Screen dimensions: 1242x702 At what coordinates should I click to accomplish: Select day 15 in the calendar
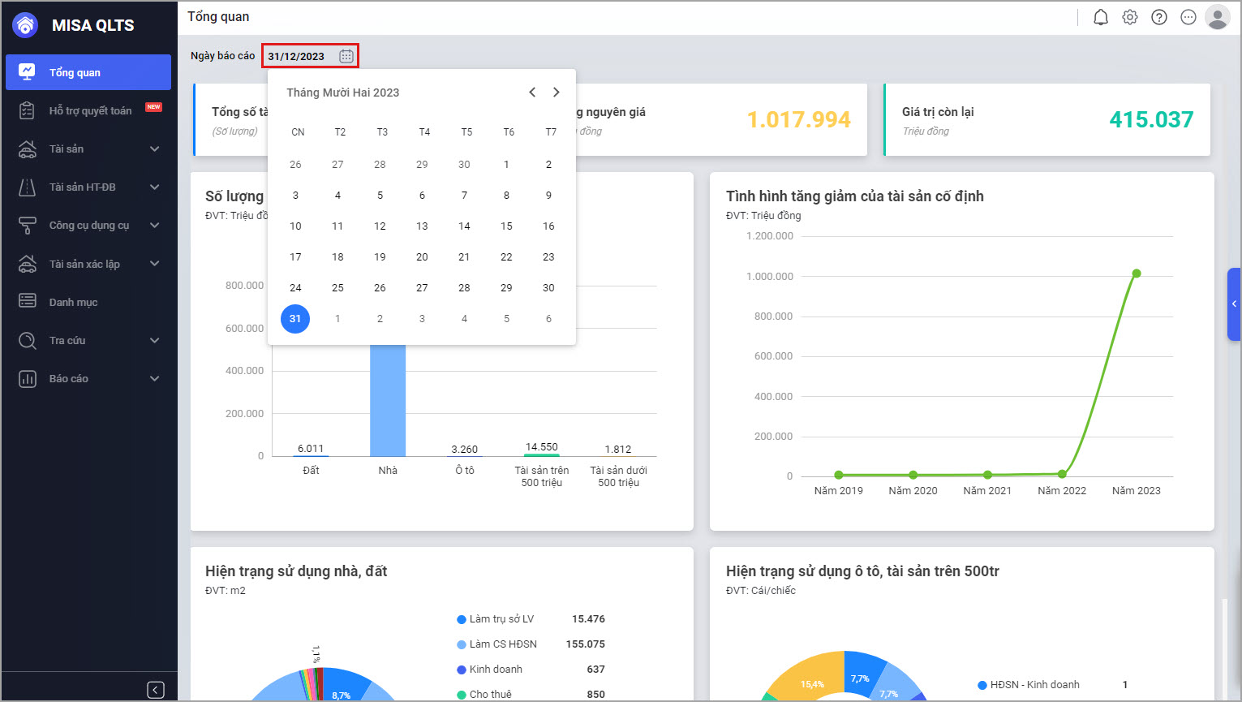point(506,226)
